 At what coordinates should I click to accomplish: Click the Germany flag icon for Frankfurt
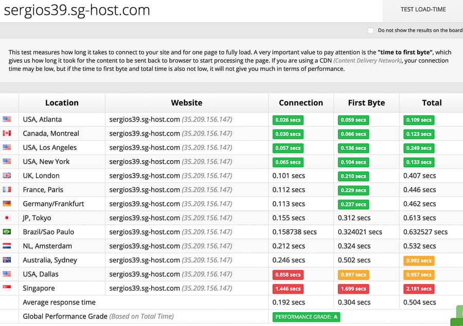tap(7, 204)
